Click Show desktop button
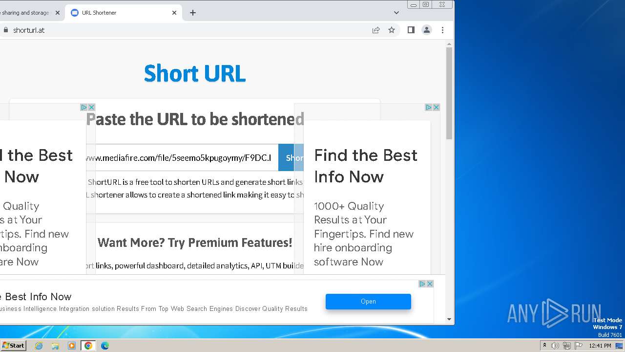 (620, 346)
